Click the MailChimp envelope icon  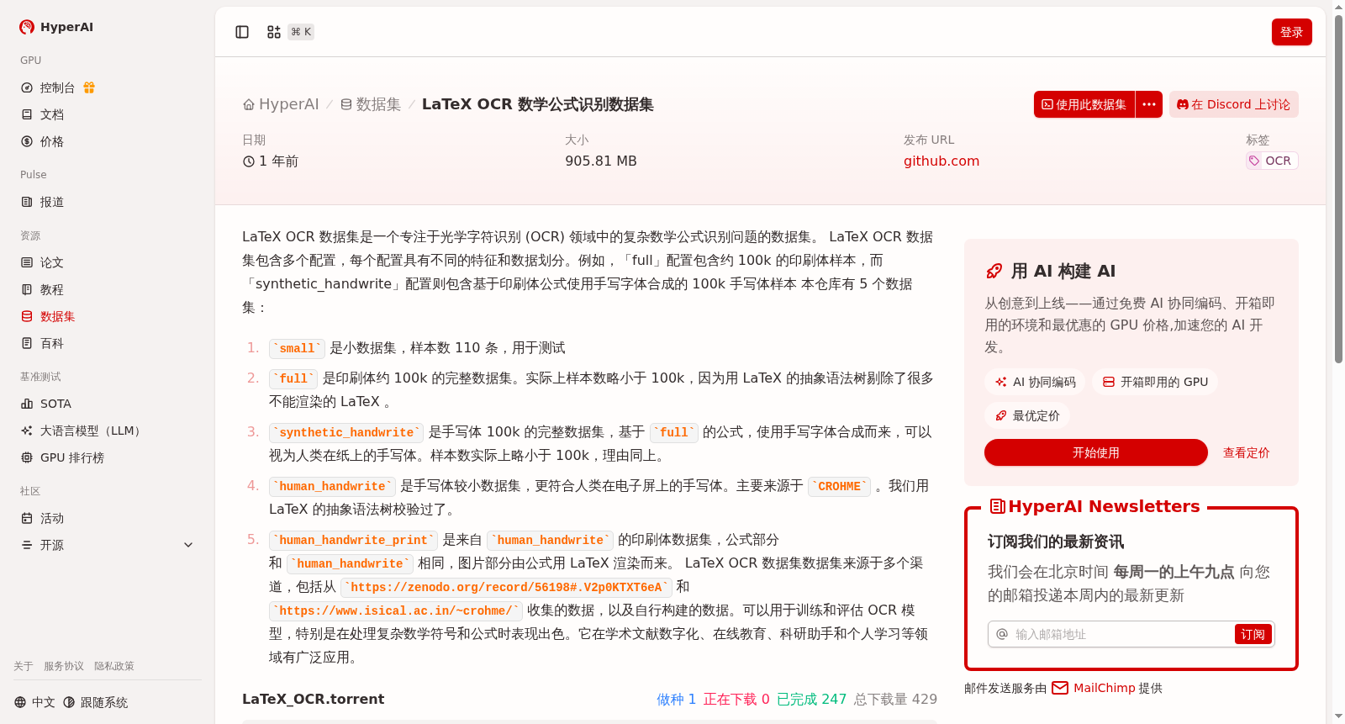pos(1060,688)
